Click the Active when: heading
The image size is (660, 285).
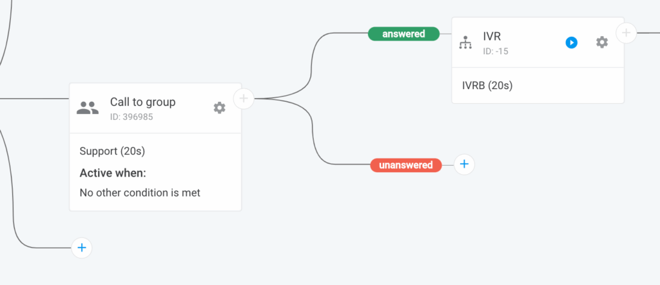pos(113,173)
